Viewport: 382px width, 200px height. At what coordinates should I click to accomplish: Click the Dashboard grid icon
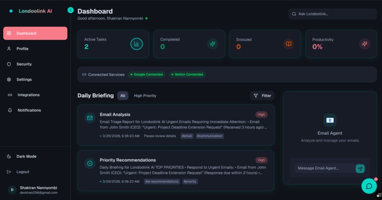[x=9, y=33]
